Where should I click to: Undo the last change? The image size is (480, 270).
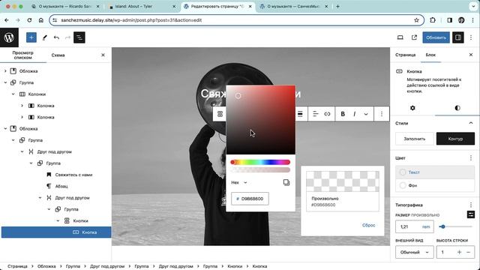click(x=56, y=37)
